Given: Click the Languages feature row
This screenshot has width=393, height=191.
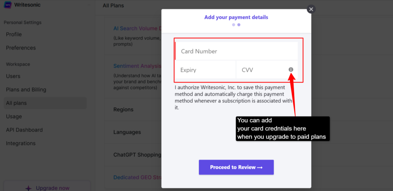Looking at the screenshot, I should pyautogui.click(x=133, y=132).
